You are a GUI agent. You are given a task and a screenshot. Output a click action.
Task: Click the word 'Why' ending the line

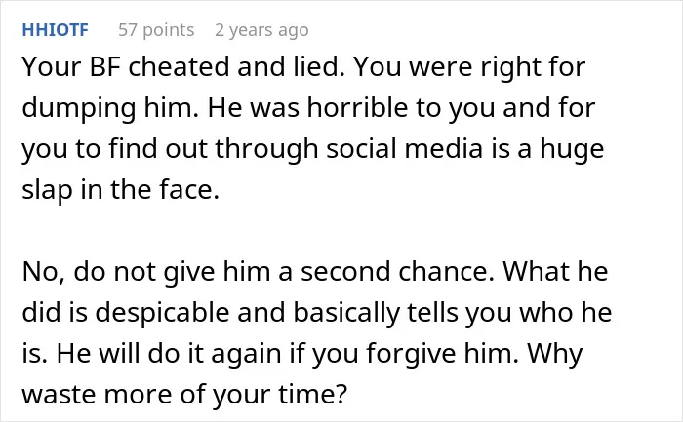555,354
